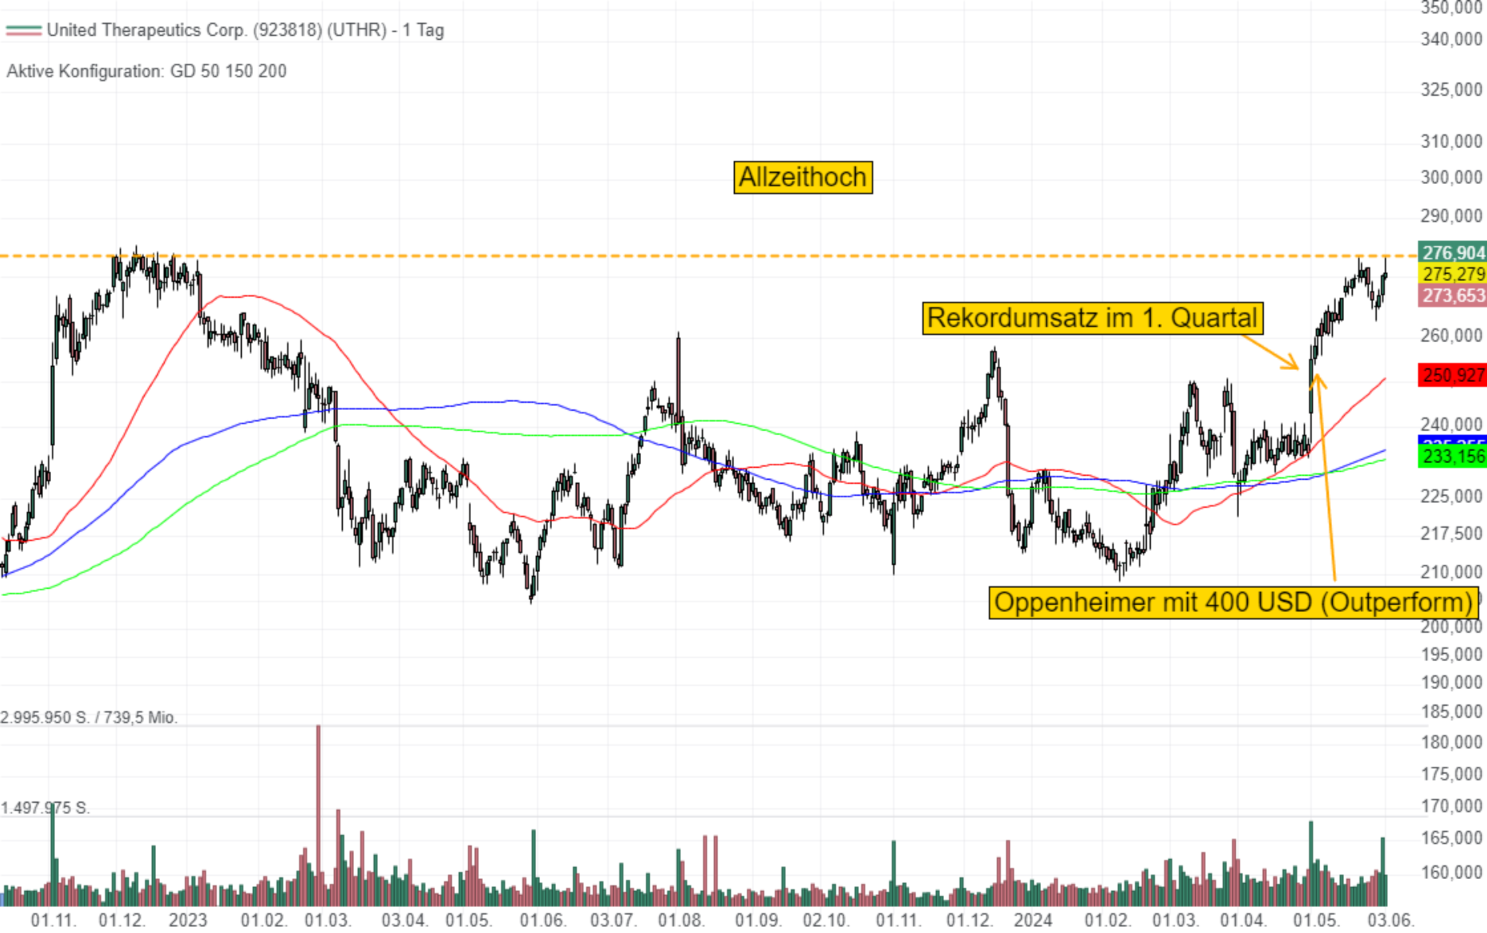Click the volume label '1.497.975 S.'

click(x=45, y=808)
